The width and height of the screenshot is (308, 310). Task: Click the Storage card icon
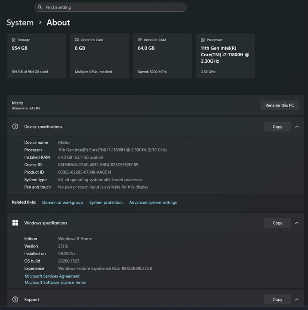[x=13, y=40]
